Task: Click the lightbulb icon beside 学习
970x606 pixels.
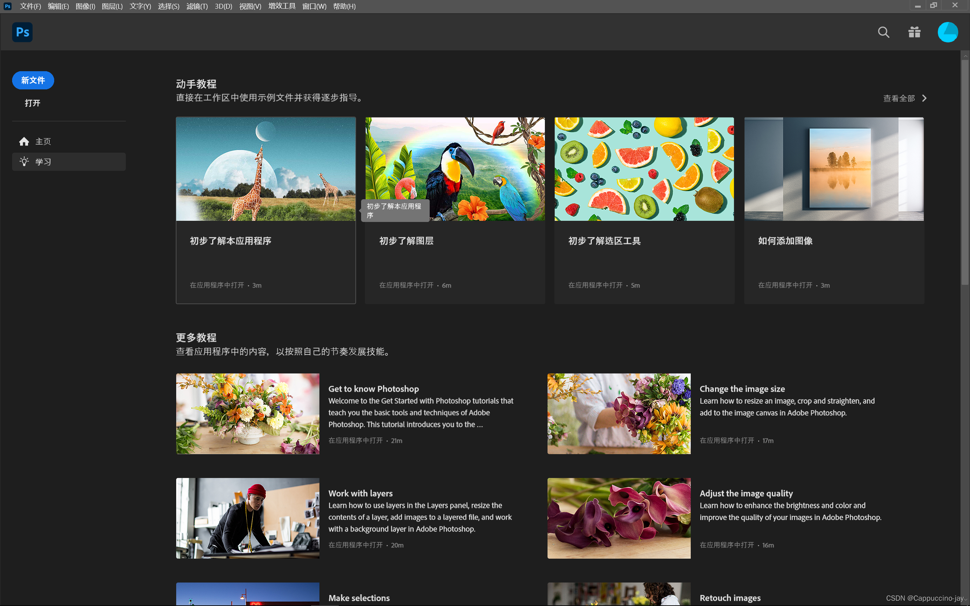Action: pyautogui.click(x=24, y=161)
